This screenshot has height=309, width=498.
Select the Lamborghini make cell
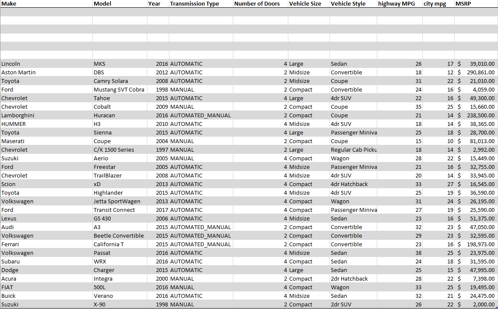pos(46,115)
